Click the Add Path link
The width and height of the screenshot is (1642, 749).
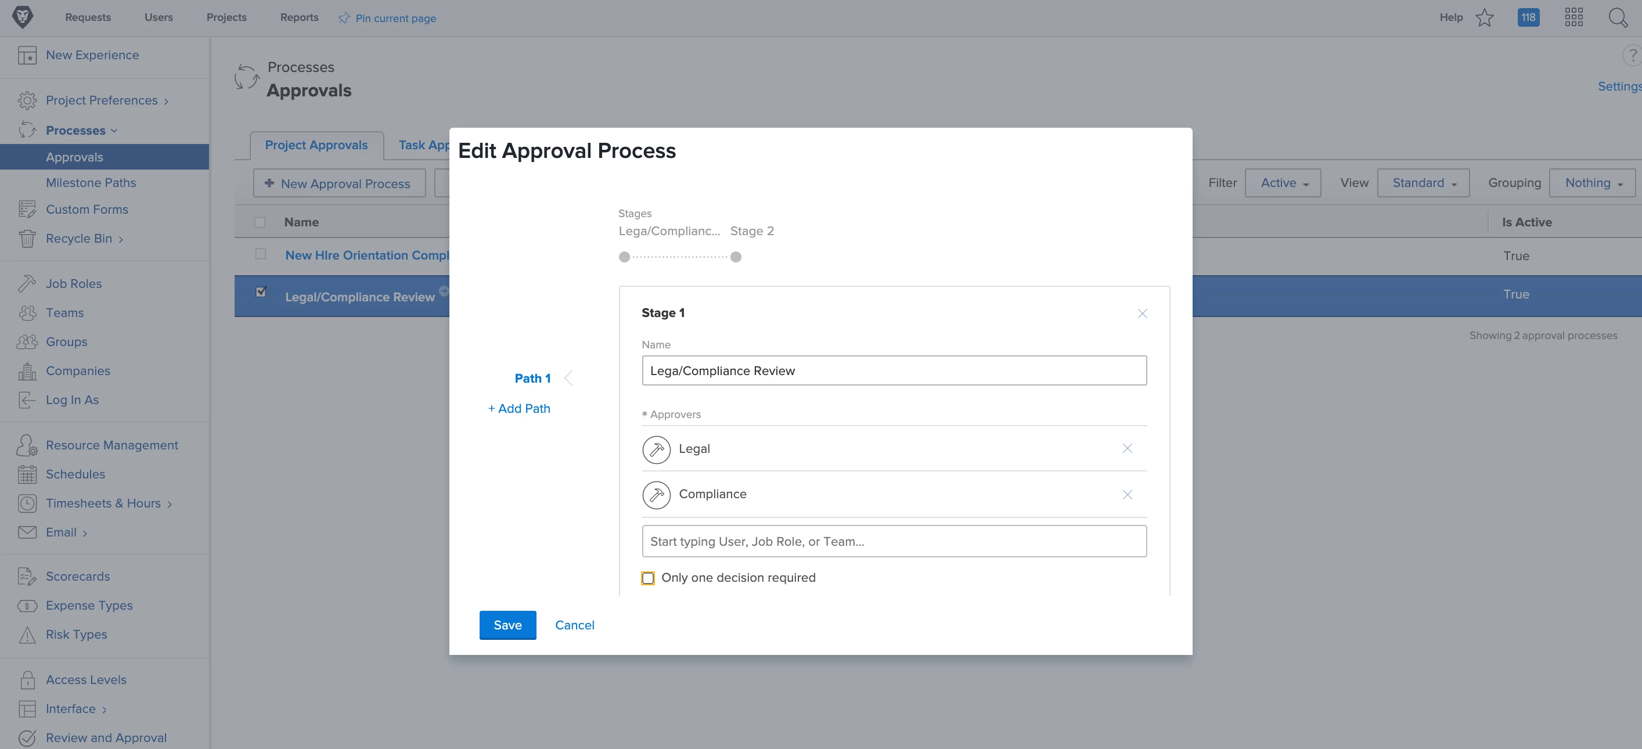click(x=519, y=409)
